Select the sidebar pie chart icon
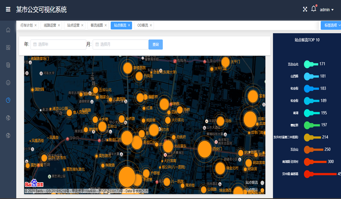 pyautogui.click(x=8, y=100)
